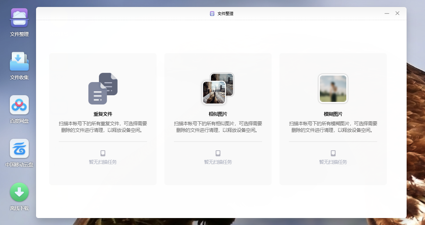The image size is (425, 225).
Task: Close the 文件整理 window
Action: tap(397, 14)
